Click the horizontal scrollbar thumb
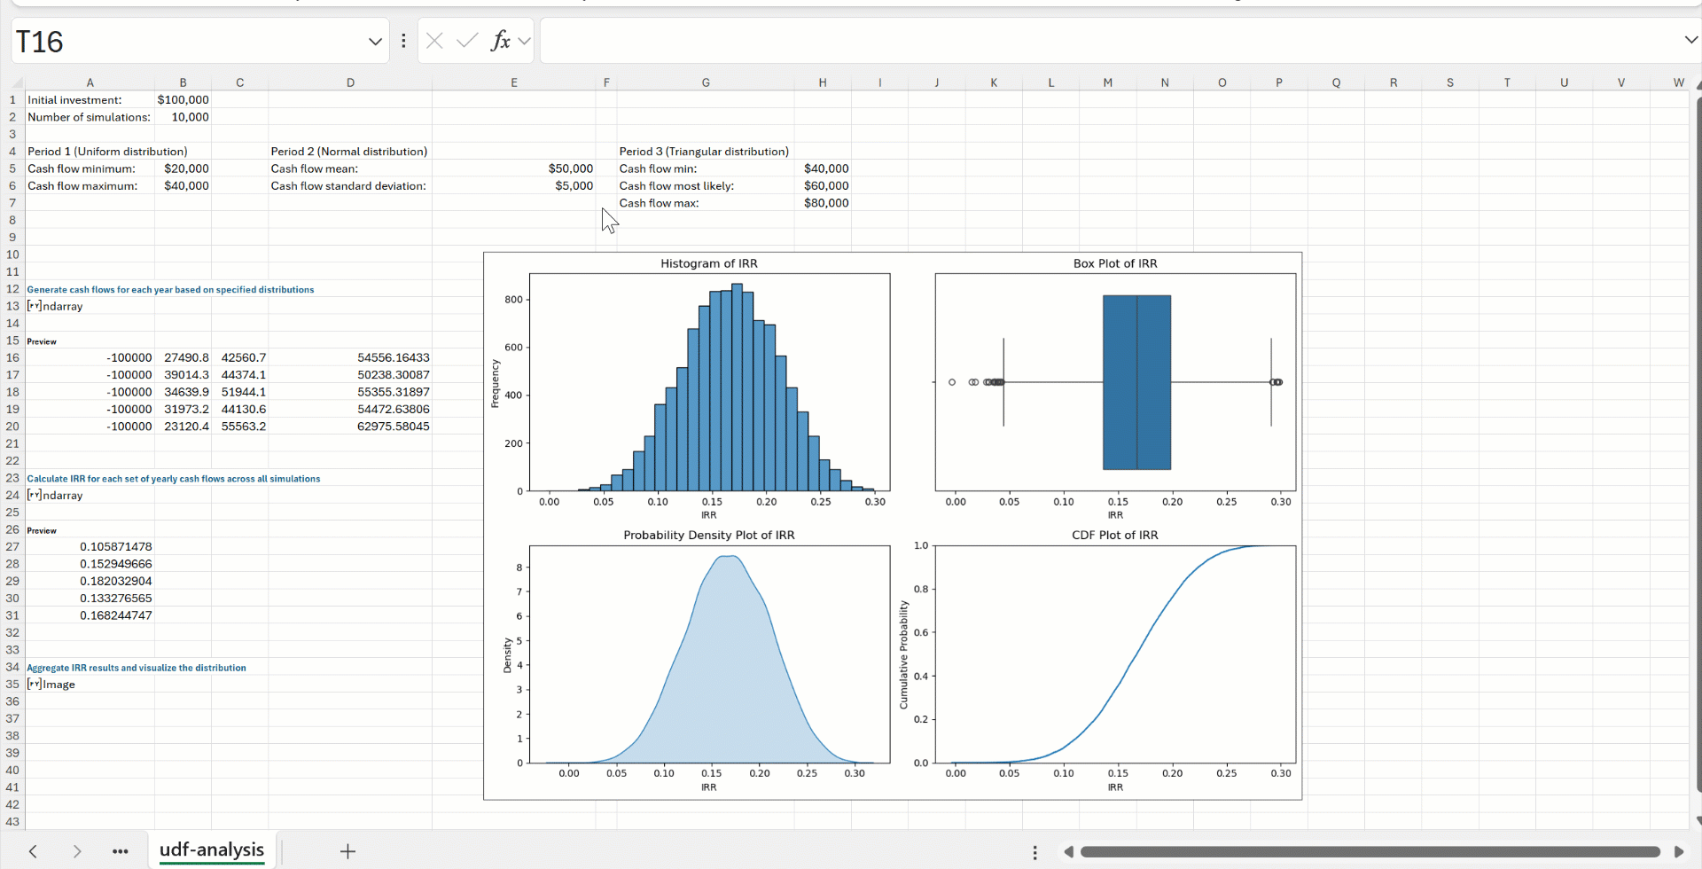This screenshot has height=869, width=1702. (x=1370, y=851)
